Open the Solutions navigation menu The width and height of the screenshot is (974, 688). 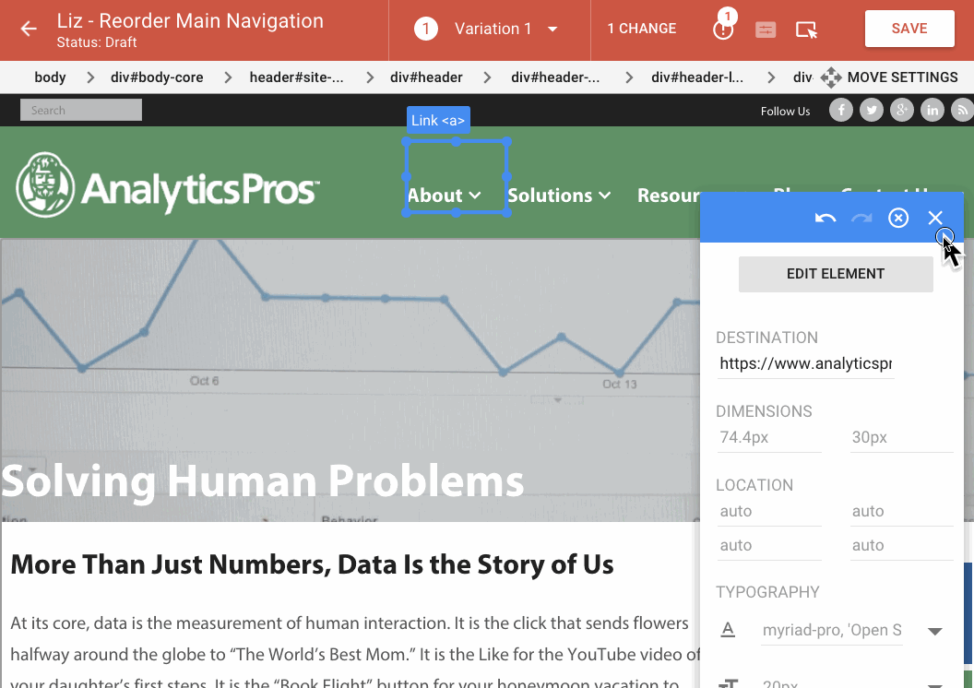559,196
